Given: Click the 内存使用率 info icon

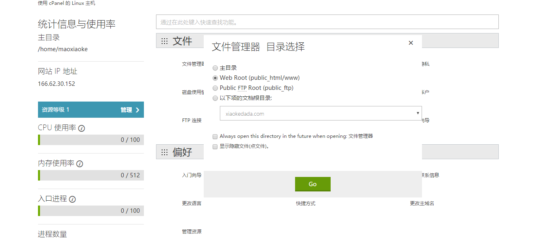Looking at the screenshot, I should point(80,164).
